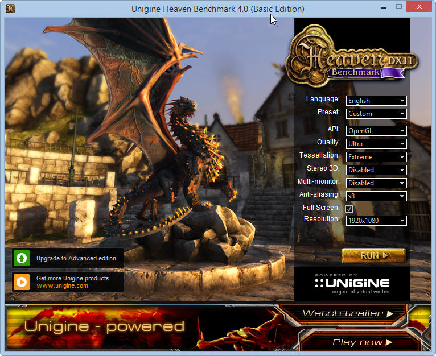The image size is (436, 356).
Task: Minimize the Heaven Benchmark window
Action: coord(384,7)
